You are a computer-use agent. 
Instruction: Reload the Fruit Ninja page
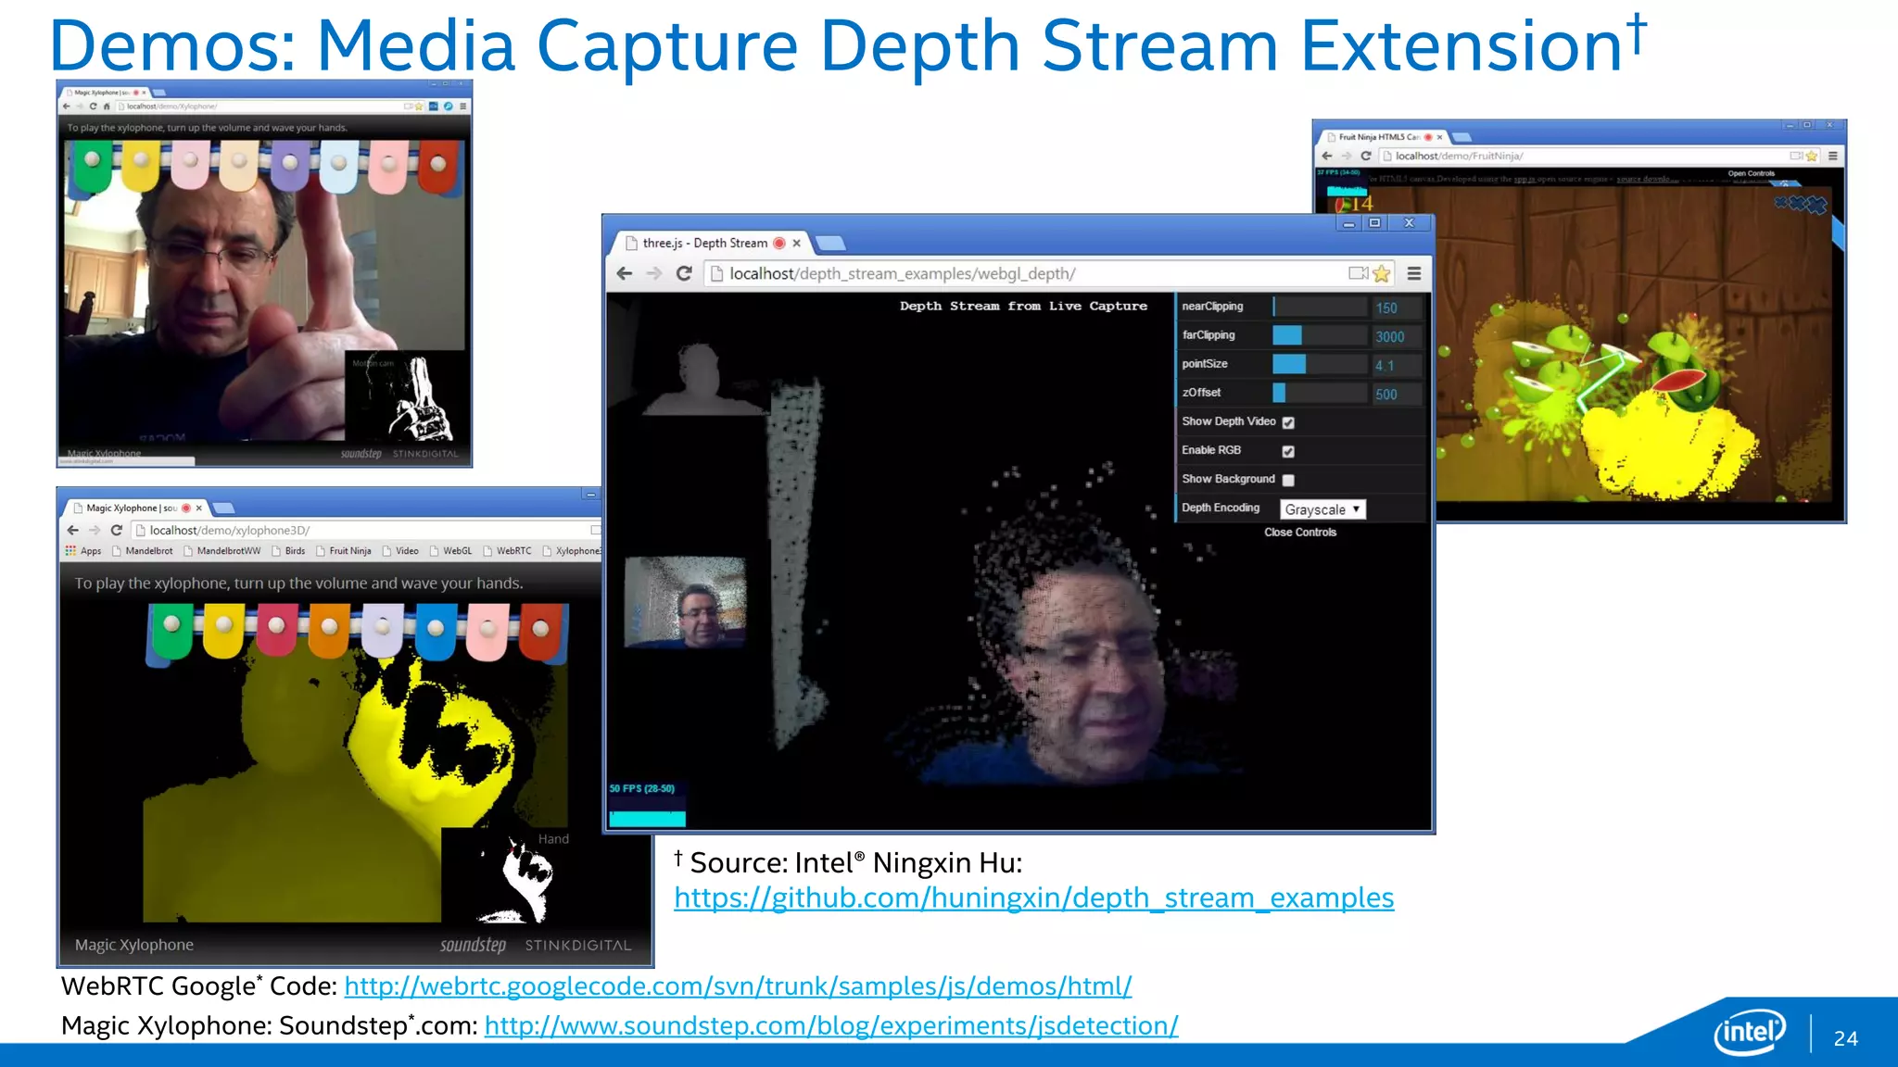[x=1365, y=156]
